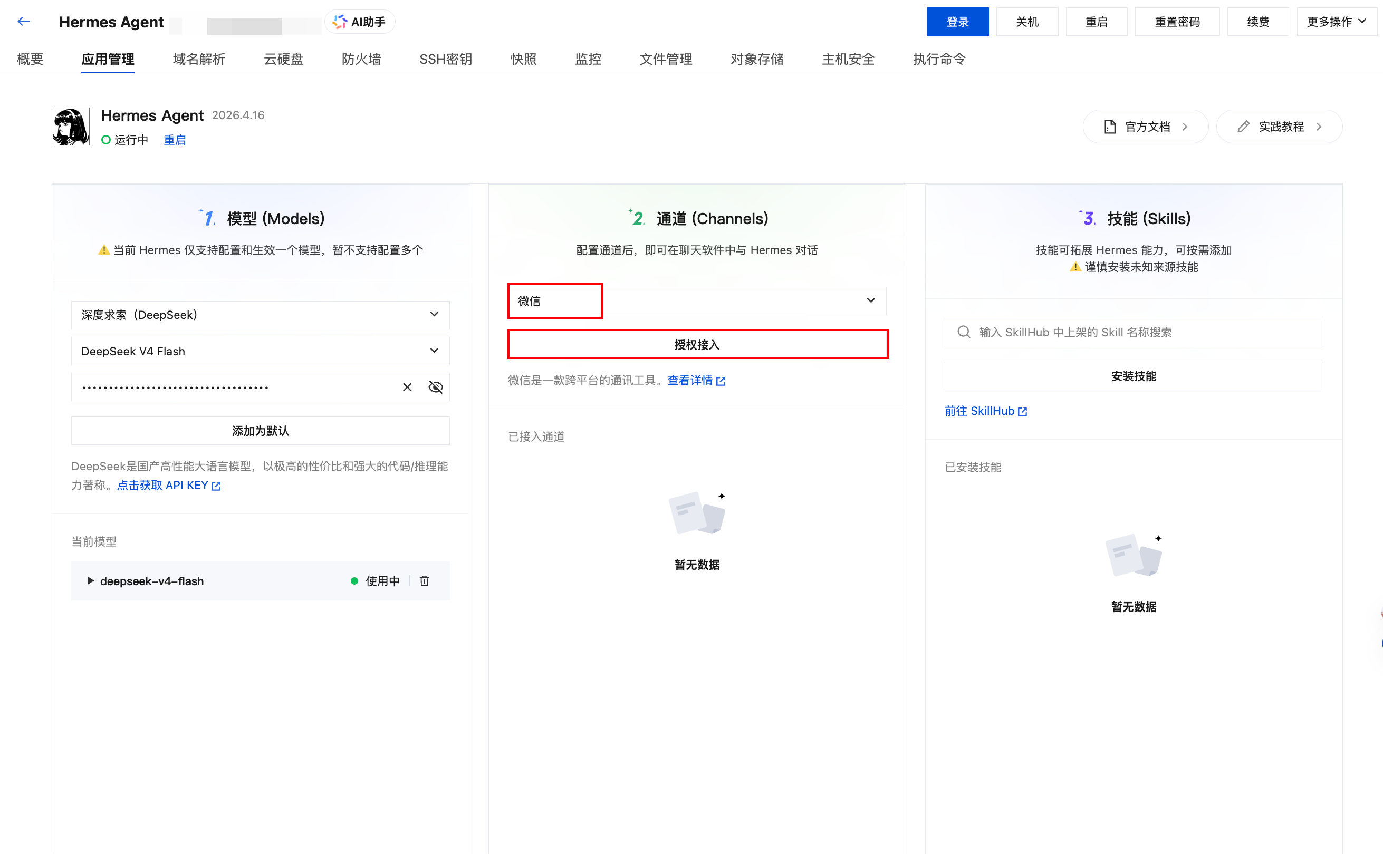Expand 更多操作 menu
1383x854 pixels.
1336,22
